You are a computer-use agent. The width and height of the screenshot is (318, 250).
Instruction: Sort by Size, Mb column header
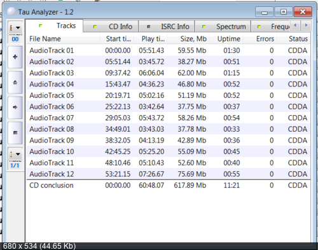(189, 39)
